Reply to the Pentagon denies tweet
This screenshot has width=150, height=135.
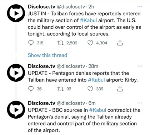pos(31,89)
